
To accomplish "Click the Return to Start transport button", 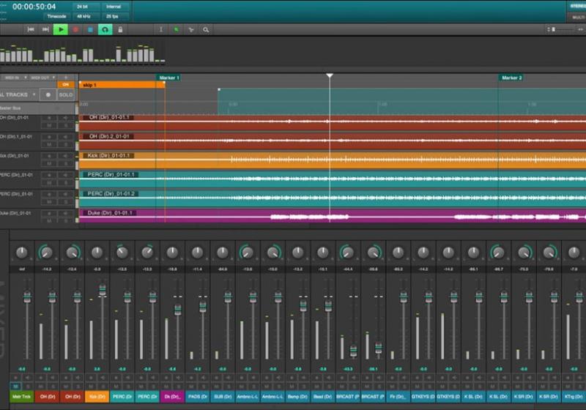I will 31,29.
